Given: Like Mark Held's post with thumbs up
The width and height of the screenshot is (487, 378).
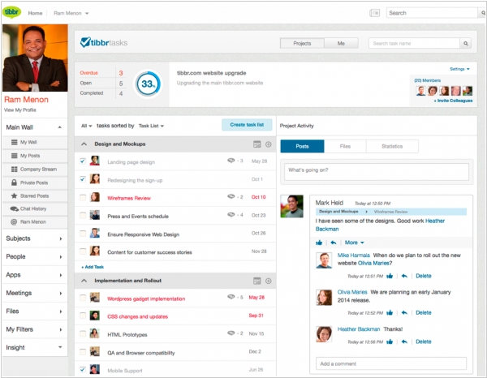Looking at the screenshot, I should tap(319, 243).
